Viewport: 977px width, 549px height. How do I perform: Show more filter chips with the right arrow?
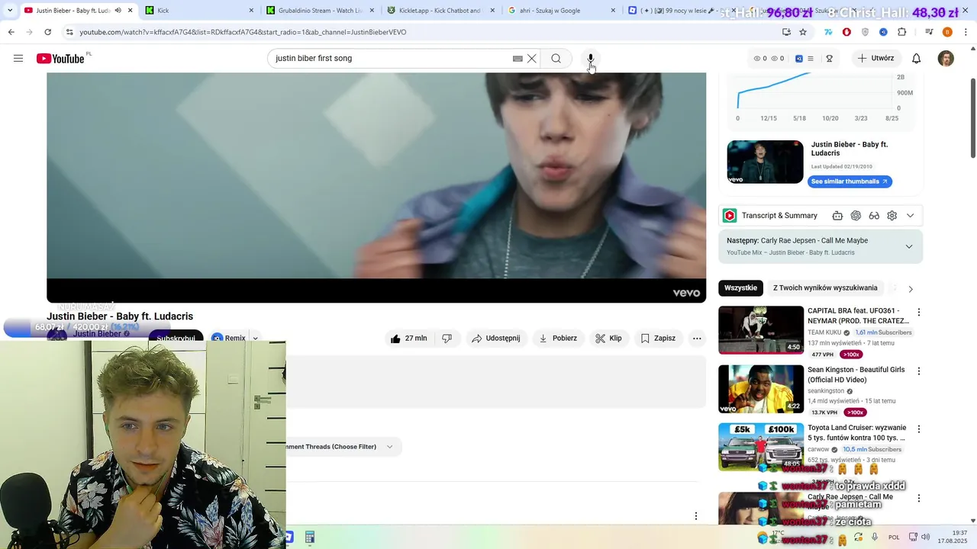coord(910,289)
